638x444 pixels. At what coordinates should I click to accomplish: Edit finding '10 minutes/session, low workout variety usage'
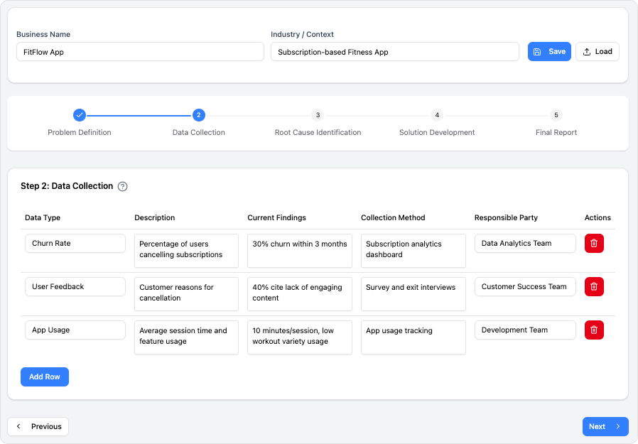pos(300,337)
